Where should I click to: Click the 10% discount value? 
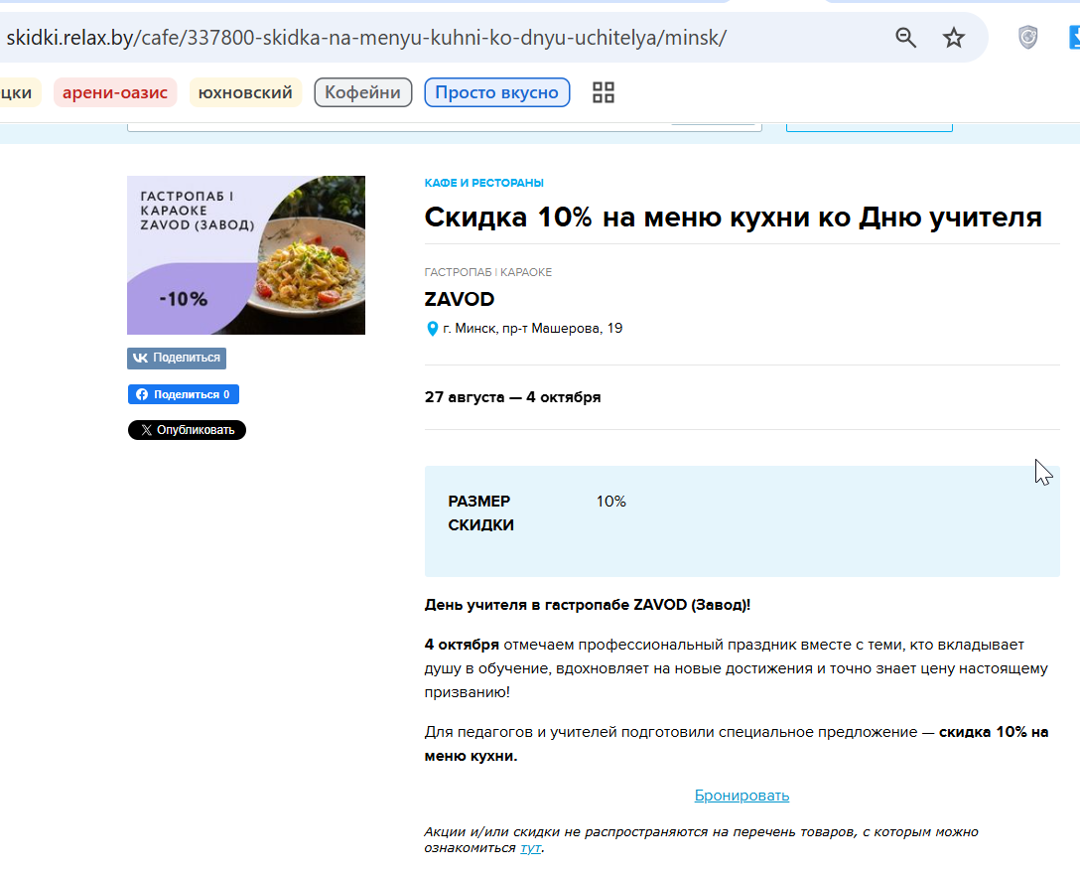[610, 501]
